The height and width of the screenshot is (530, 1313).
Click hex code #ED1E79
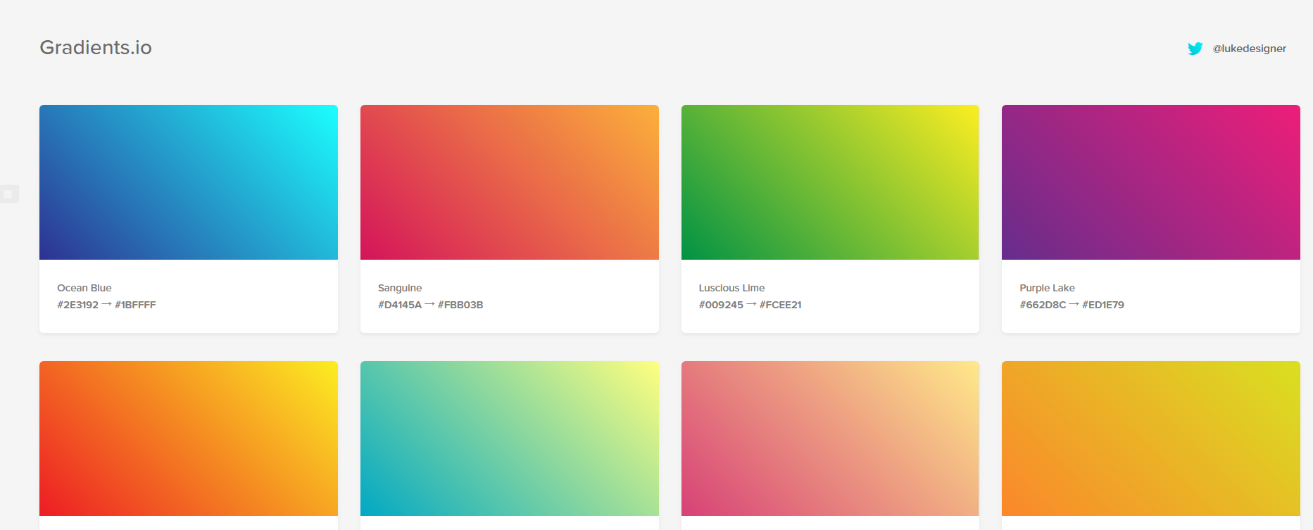coord(1103,305)
